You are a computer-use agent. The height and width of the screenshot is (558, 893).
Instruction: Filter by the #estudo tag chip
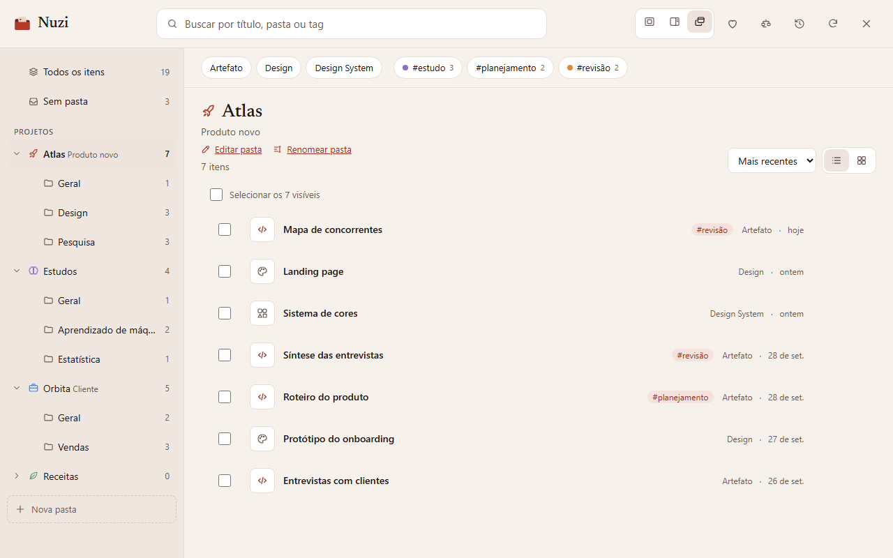point(428,68)
